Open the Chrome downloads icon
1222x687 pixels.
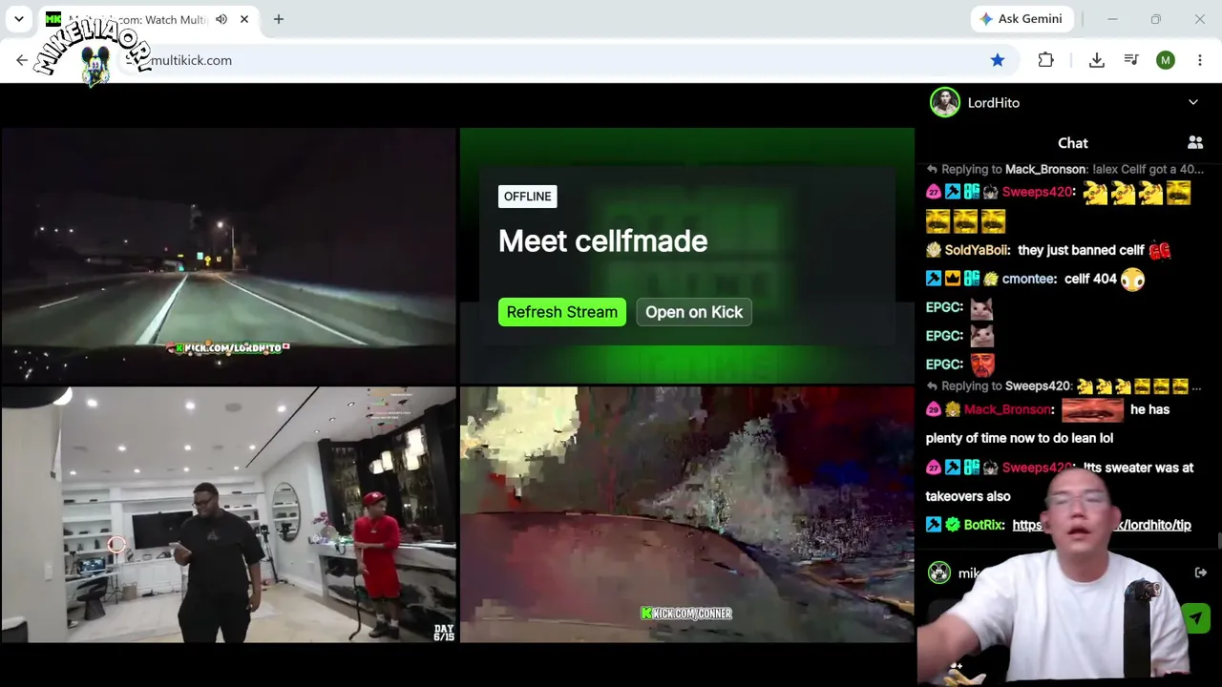pos(1097,60)
